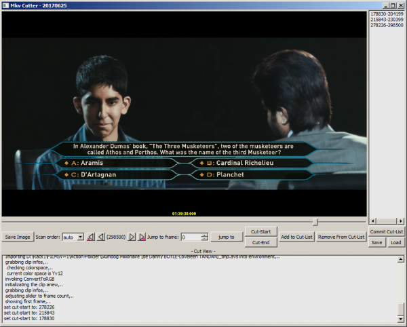Click the yellow timecode in the video

pos(184,214)
